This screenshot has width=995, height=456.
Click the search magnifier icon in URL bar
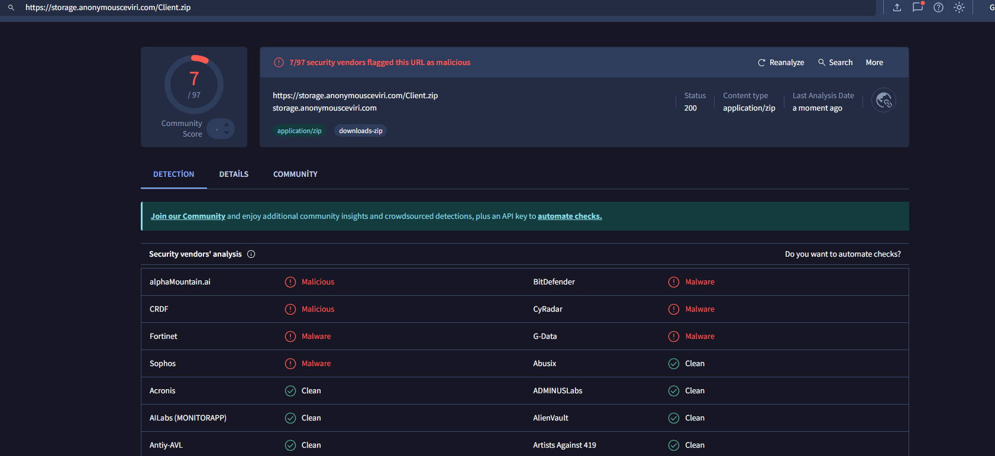(x=11, y=8)
